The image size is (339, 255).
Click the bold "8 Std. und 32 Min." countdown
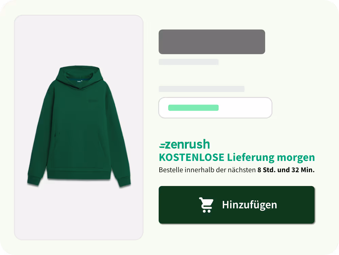point(286,170)
